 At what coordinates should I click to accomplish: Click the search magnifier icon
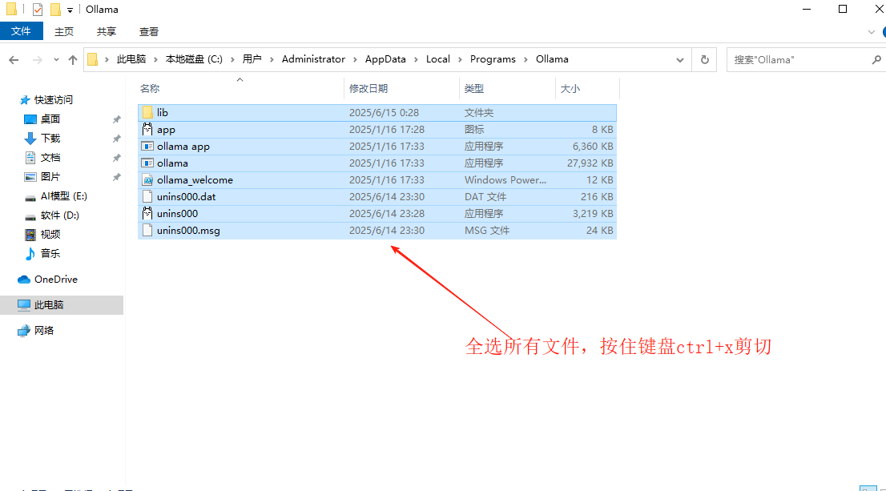(x=876, y=59)
